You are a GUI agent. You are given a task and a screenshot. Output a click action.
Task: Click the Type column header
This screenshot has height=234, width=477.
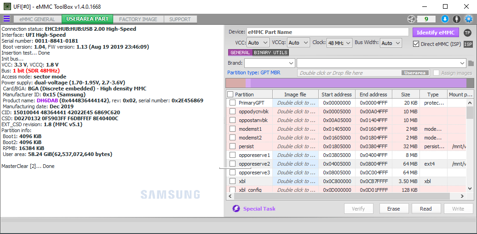[433, 95]
